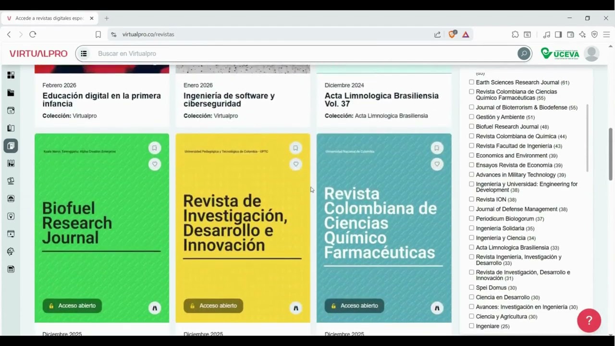Select the highlighted journals icon in sidebar
The width and height of the screenshot is (615, 346).
(11, 146)
